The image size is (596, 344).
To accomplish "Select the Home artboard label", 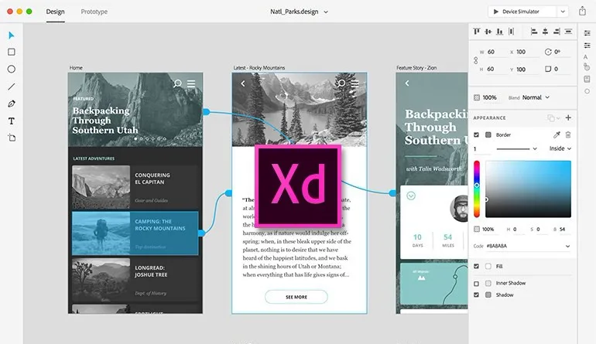I will pyautogui.click(x=76, y=67).
